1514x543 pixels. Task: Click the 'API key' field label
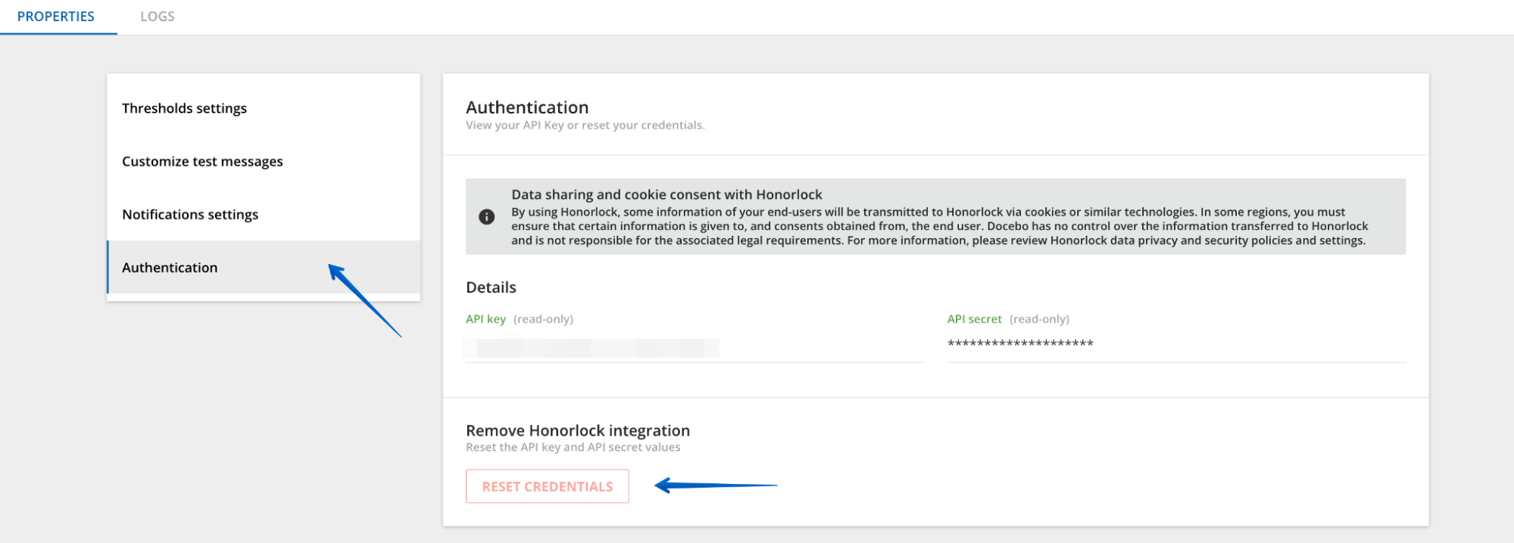coord(485,319)
